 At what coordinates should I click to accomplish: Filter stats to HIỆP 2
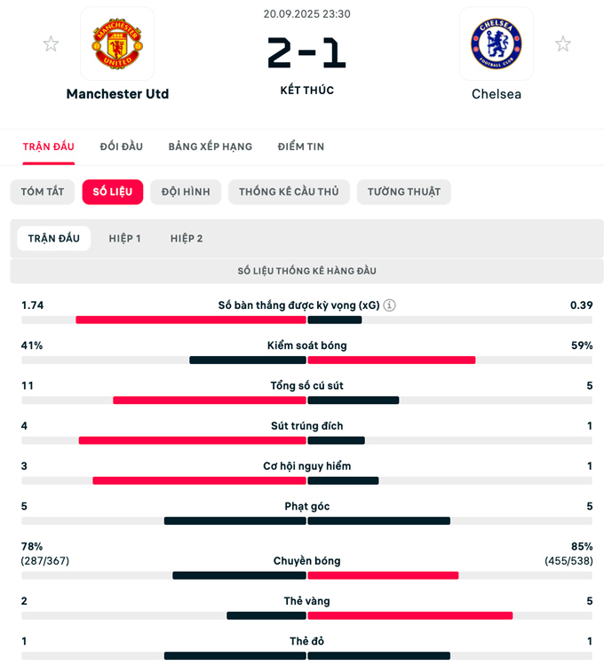click(187, 239)
